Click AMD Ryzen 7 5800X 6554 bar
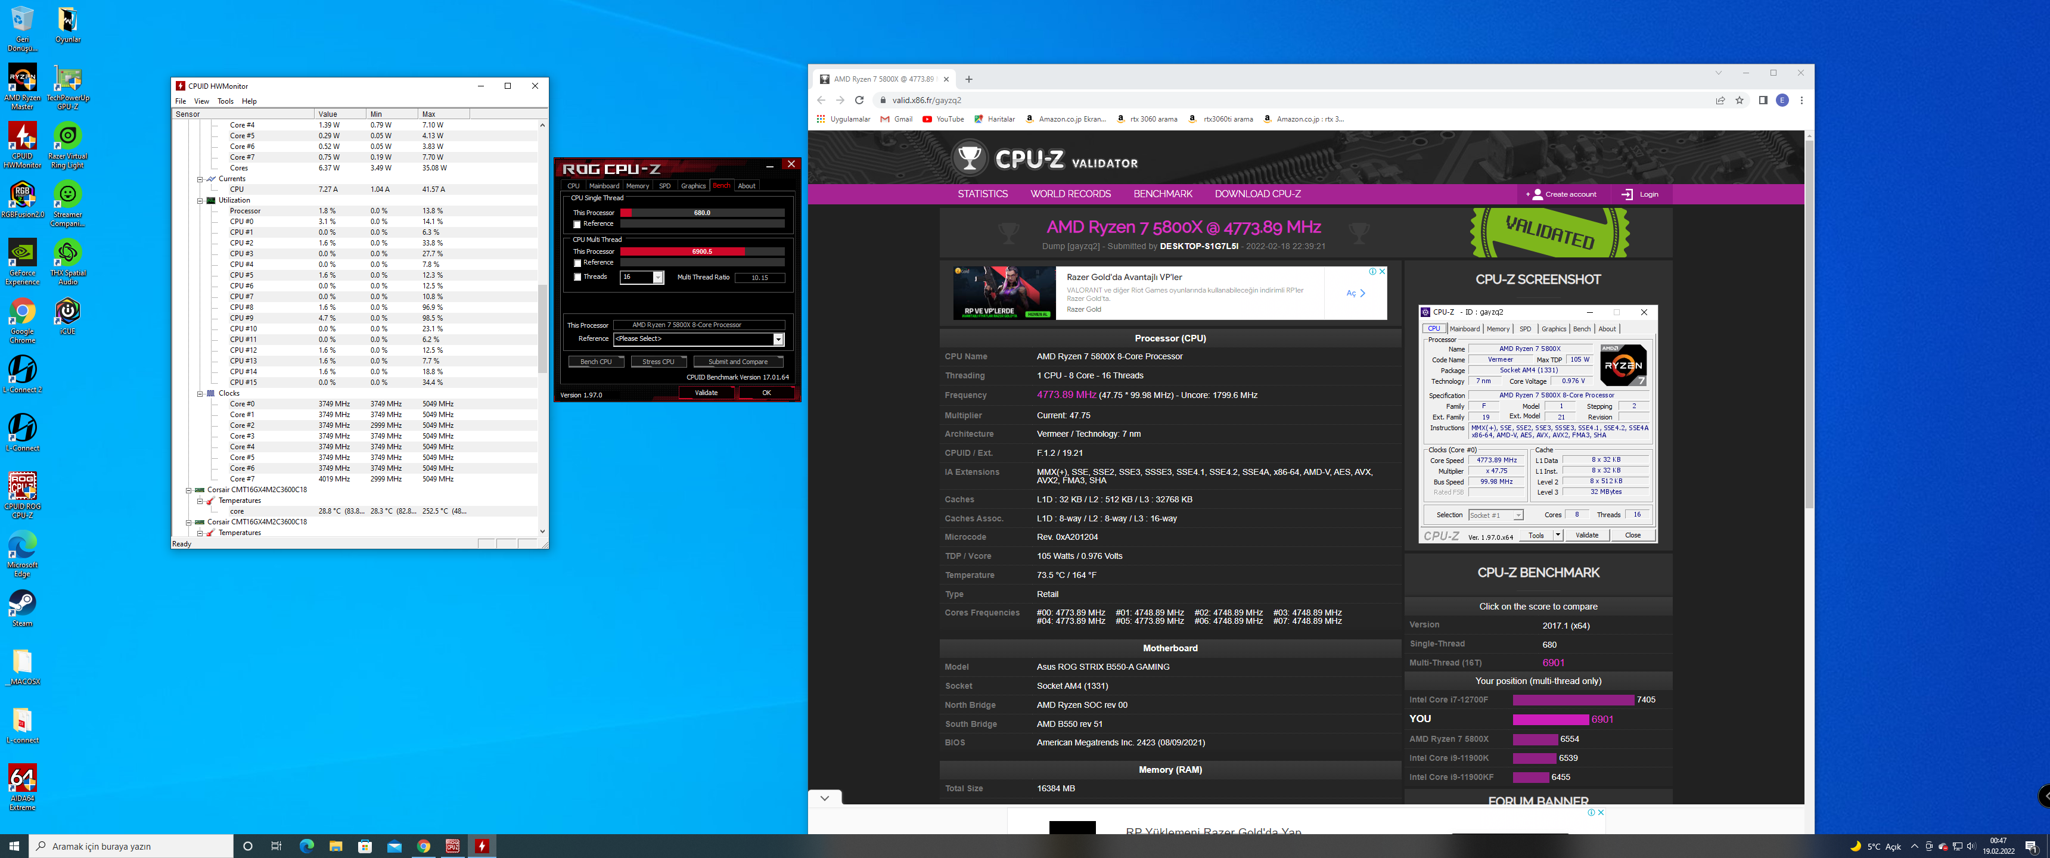 coord(1535,739)
